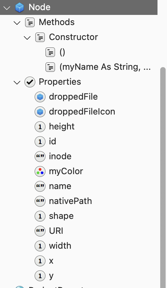
Task: Collapse the Methods group
Action: click(x=17, y=23)
